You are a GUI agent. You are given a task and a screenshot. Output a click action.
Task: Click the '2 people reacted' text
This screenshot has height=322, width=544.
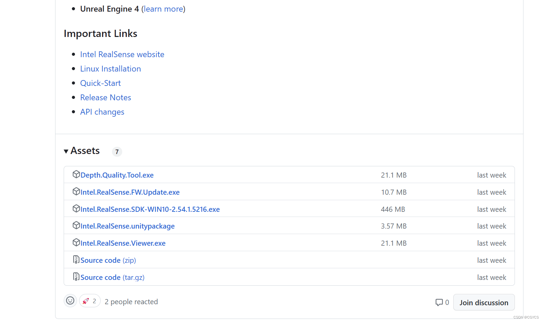(131, 302)
